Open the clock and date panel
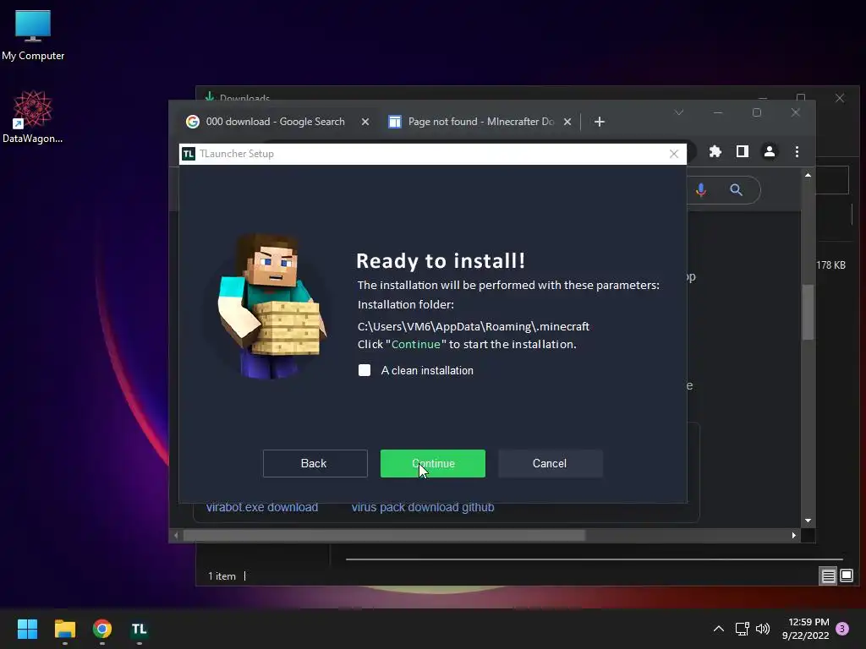This screenshot has height=649, width=866. pos(806,629)
